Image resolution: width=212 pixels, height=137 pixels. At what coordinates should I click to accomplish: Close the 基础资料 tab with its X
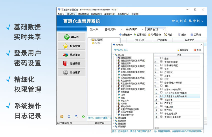(121, 30)
